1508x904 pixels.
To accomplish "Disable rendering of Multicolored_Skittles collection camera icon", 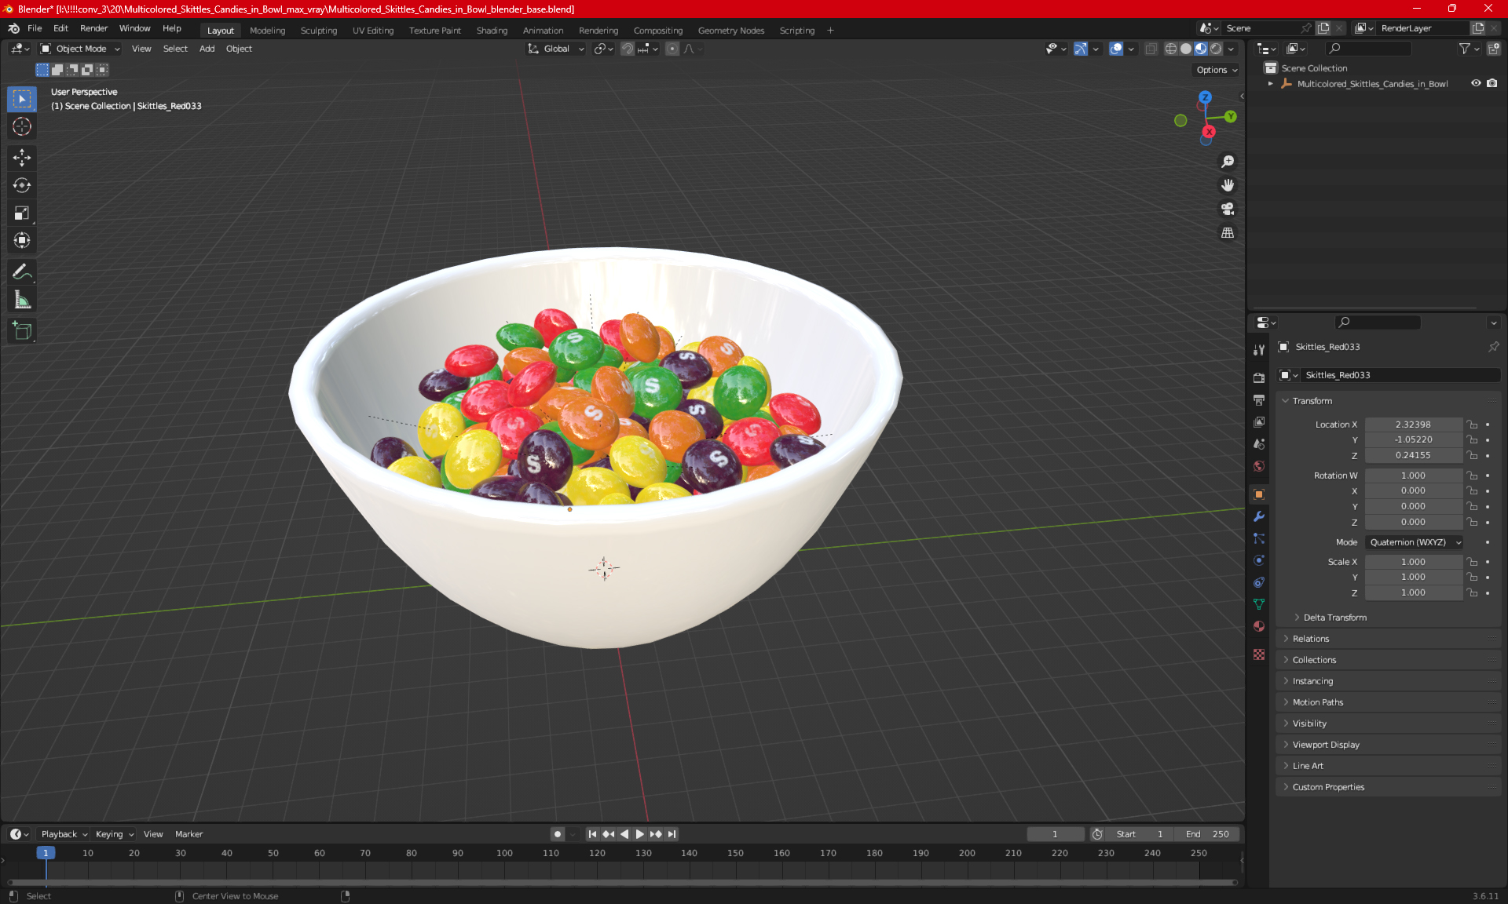I will pos(1492,83).
